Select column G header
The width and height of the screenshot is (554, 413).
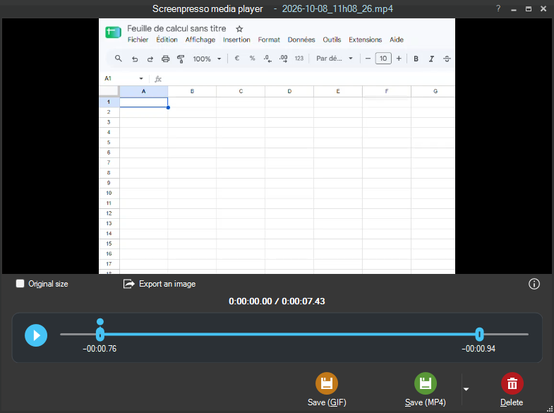433,91
